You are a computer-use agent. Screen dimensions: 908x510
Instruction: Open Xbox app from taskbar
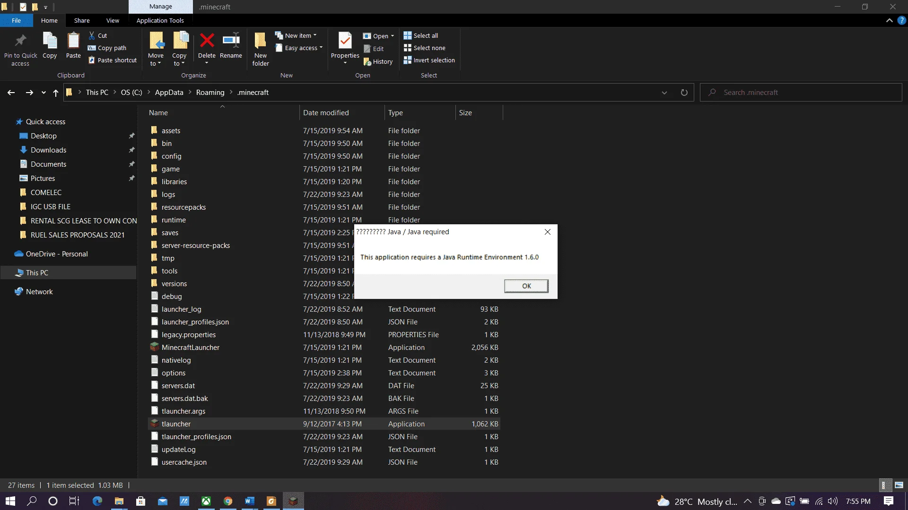click(206, 501)
